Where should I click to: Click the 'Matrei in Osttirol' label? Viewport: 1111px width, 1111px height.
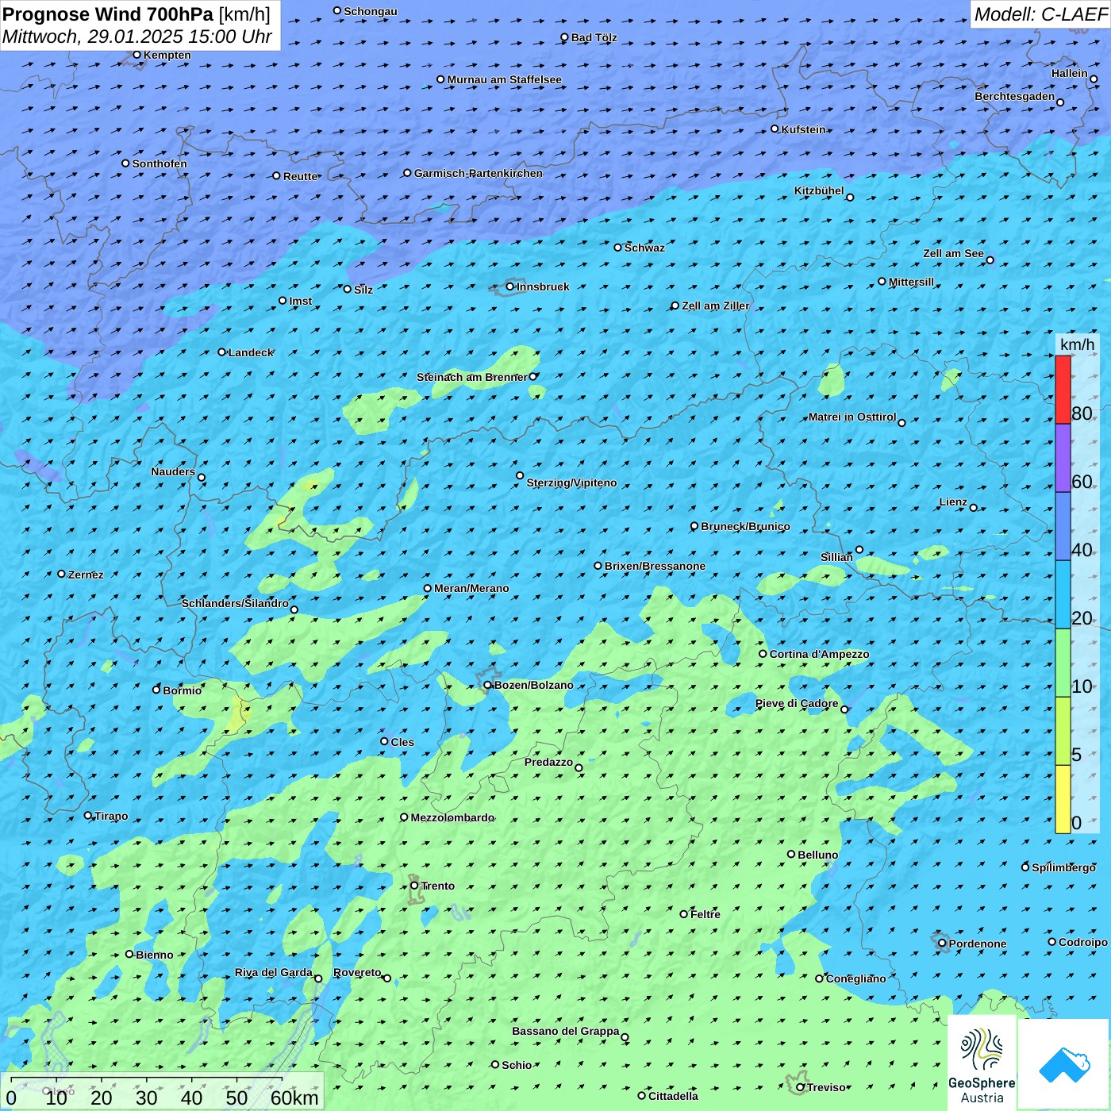pos(852,417)
